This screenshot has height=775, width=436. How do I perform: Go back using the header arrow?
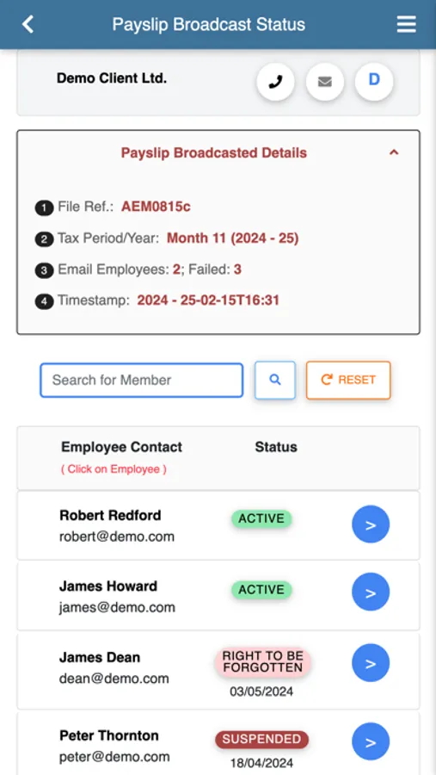coord(28,24)
